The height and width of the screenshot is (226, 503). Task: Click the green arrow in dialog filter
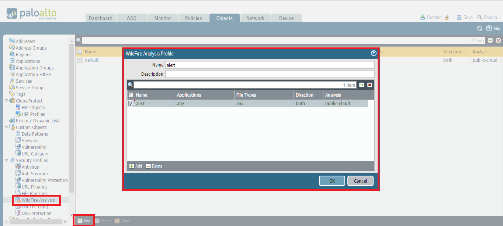click(x=362, y=85)
